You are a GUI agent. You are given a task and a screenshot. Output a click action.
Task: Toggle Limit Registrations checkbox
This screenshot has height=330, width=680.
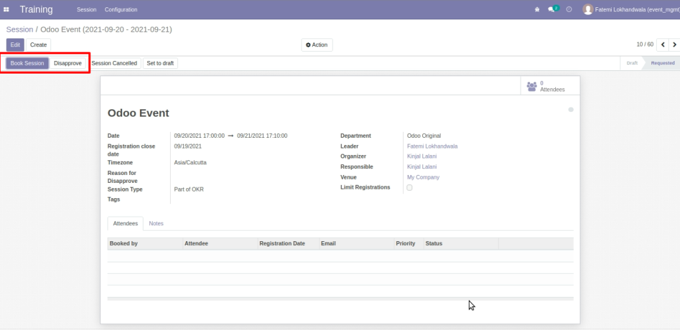click(409, 188)
